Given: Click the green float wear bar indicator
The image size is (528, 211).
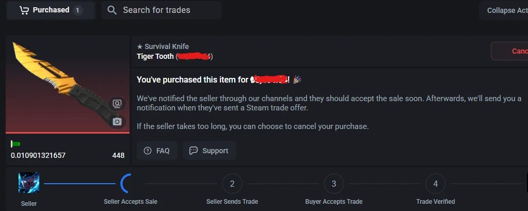Looking at the screenshot, I should (15, 144).
